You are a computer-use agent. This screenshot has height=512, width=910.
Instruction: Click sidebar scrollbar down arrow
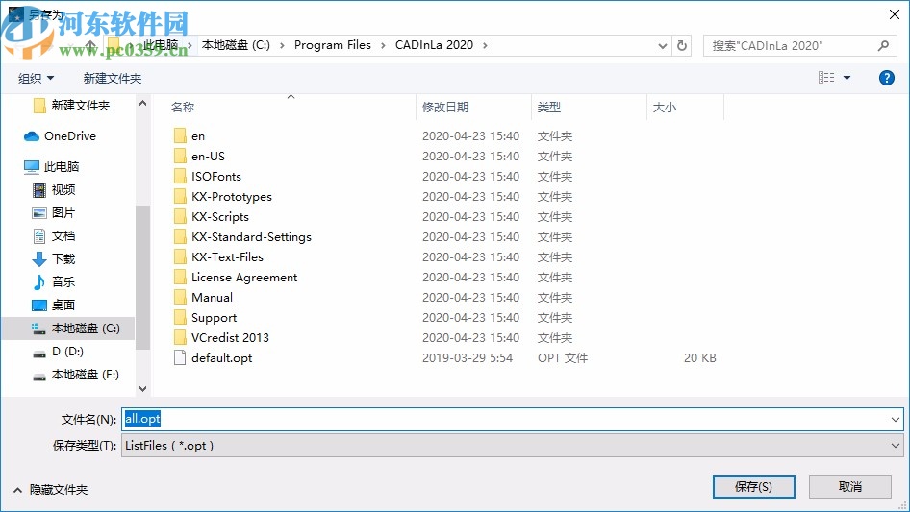142,389
